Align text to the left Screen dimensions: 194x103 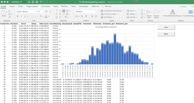57,14
